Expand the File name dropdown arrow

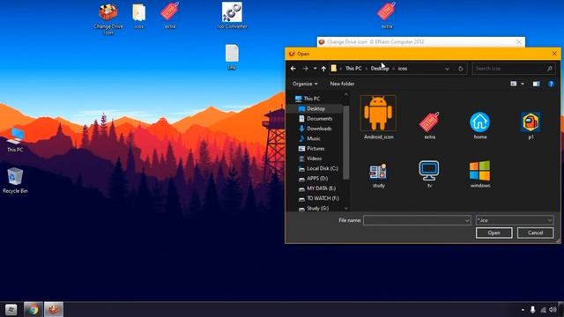467,220
